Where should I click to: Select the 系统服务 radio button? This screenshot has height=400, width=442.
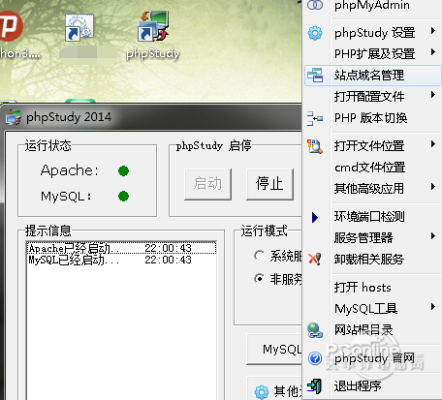(259, 256)
